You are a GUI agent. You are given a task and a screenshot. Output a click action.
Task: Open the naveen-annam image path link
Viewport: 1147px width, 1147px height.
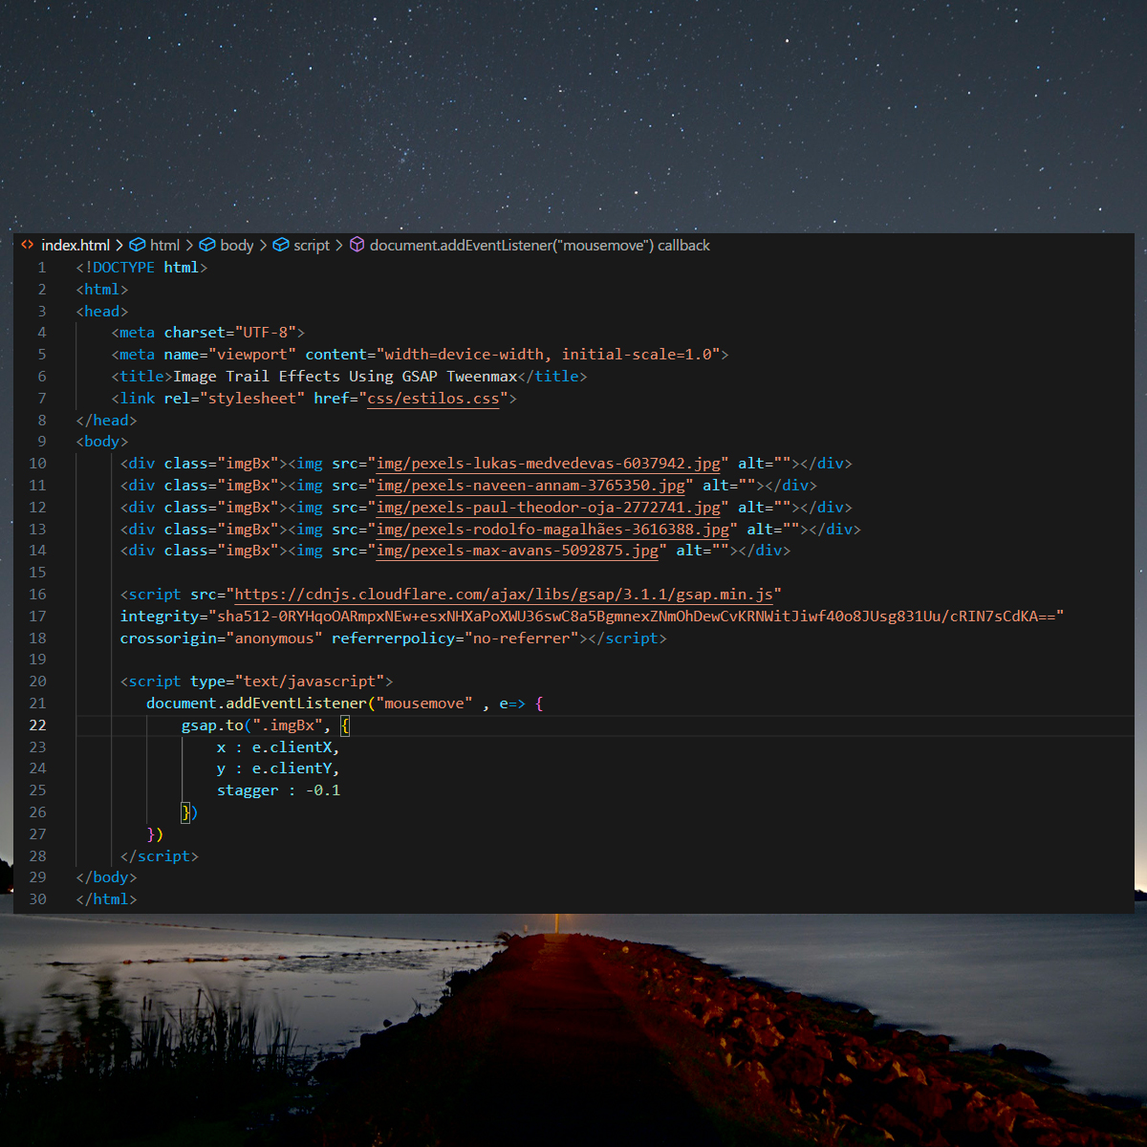pos(530,486)
